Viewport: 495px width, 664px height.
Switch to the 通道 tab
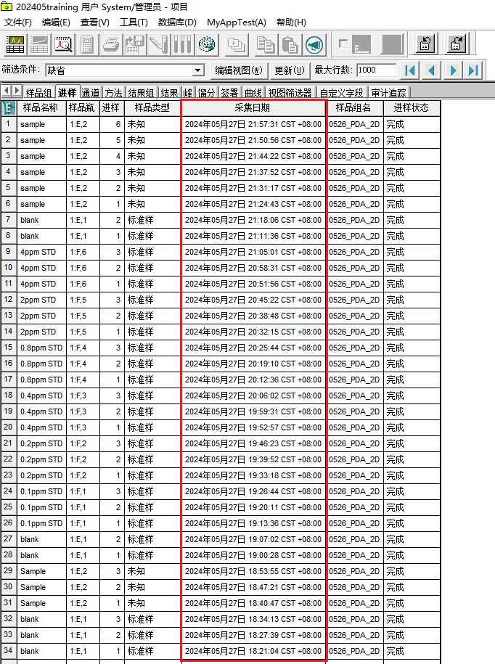[x=91, y=93]
